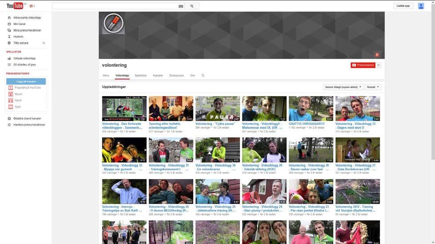
Task: Click the Ladda upp button
Action: point(403,6)
